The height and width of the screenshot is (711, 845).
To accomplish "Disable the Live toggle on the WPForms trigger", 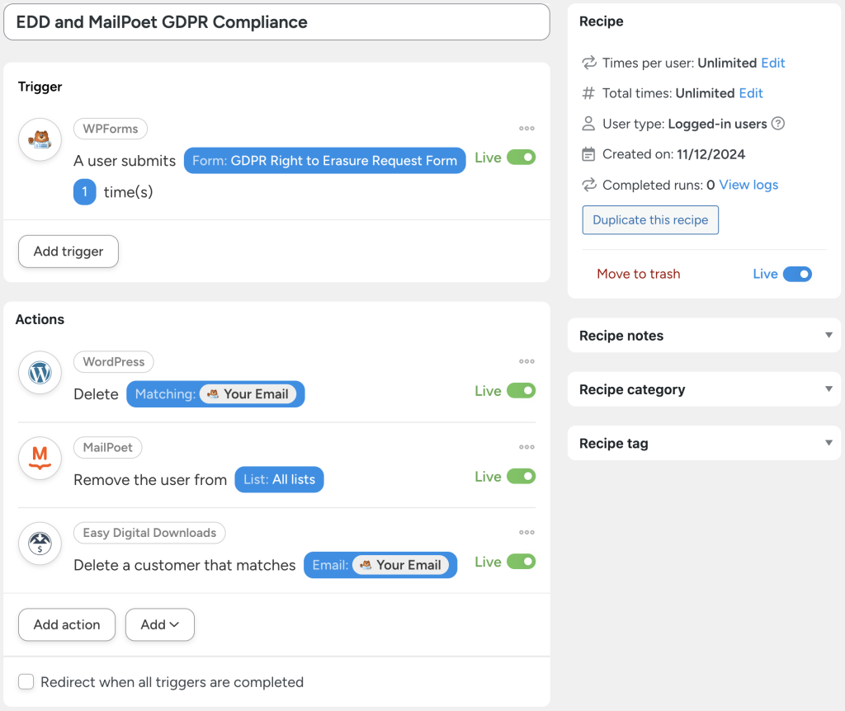I will 522,157.
